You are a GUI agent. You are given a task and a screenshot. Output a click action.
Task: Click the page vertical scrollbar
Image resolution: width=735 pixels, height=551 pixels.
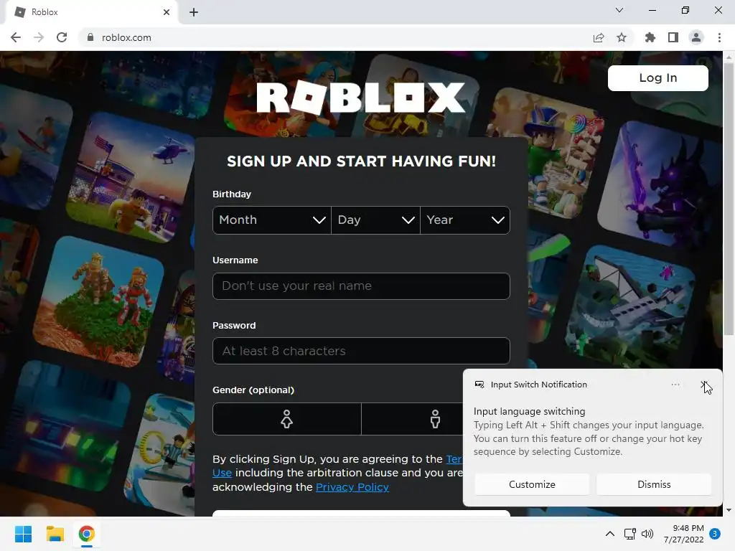click(x=729, y=199)
